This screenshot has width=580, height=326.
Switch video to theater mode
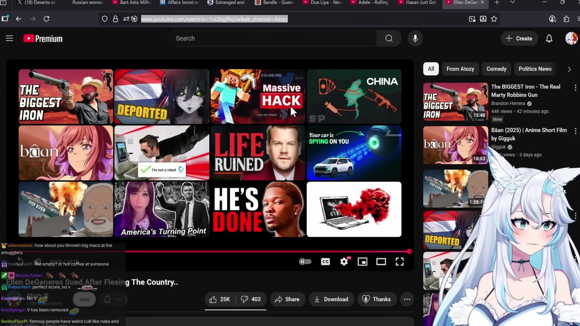point(381,262)
